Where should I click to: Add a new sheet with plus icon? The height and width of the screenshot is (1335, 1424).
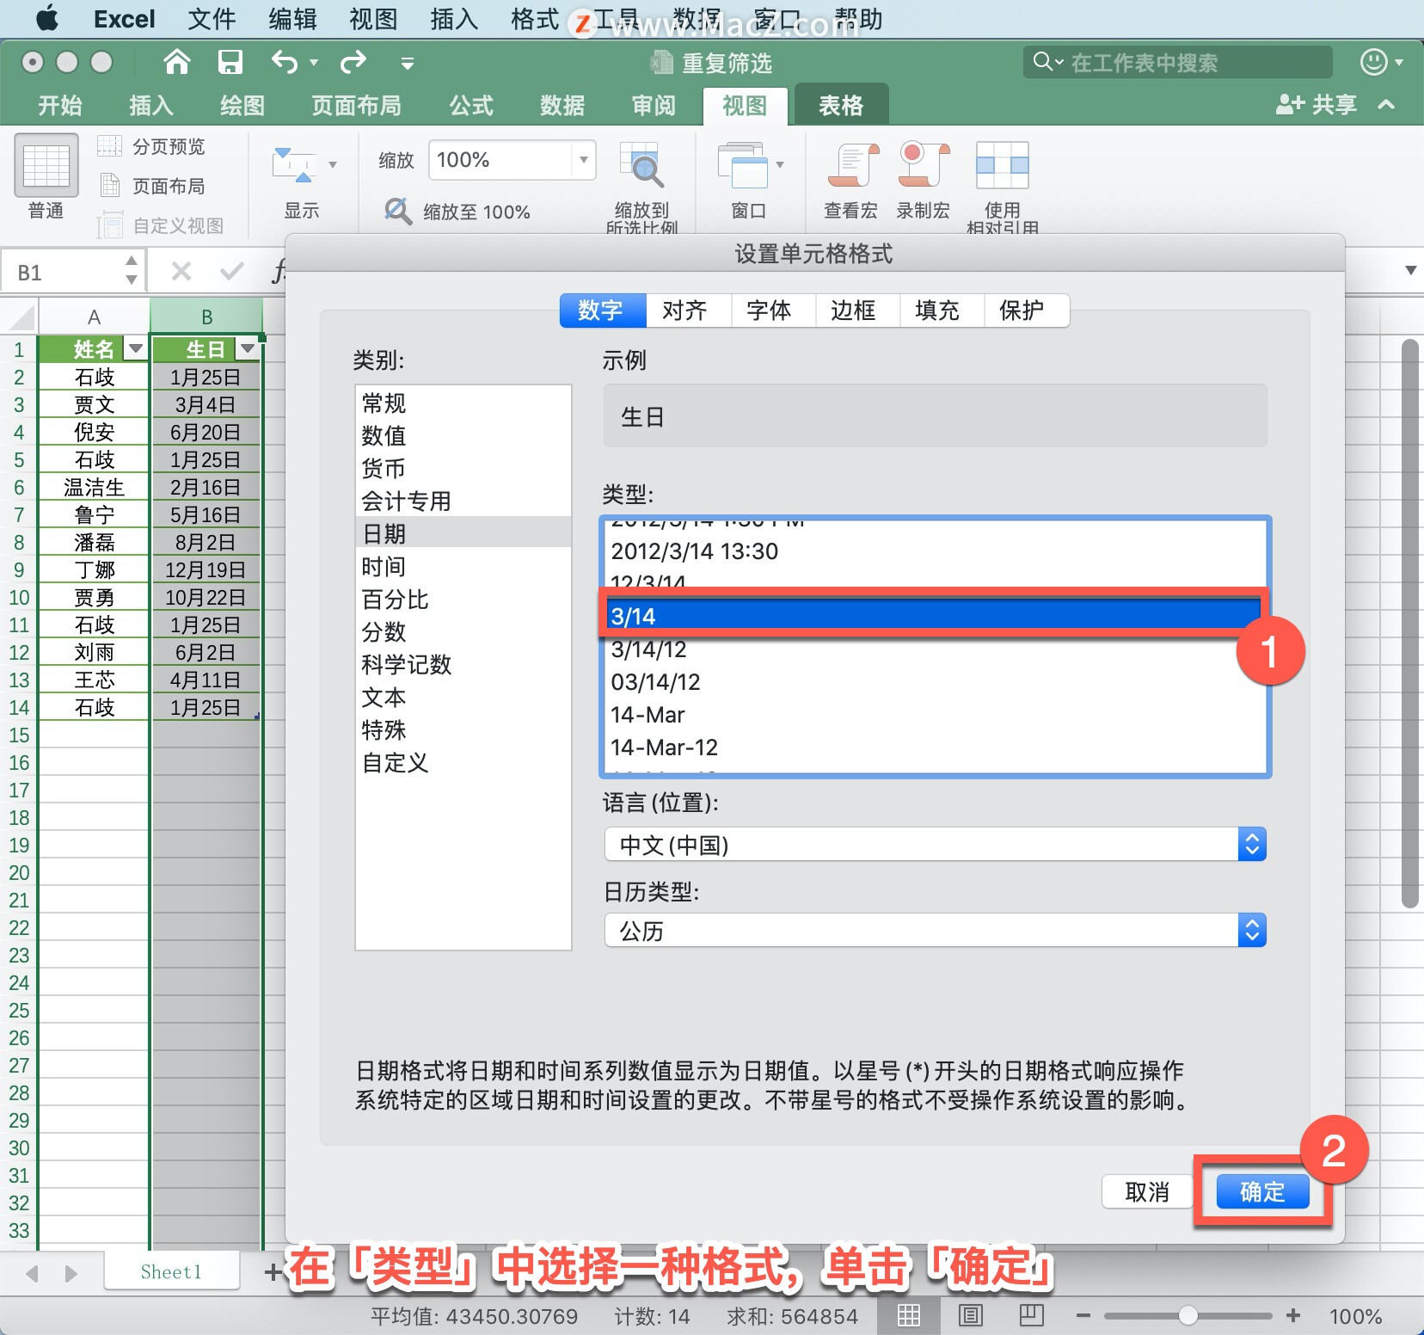click(272, 1272)
